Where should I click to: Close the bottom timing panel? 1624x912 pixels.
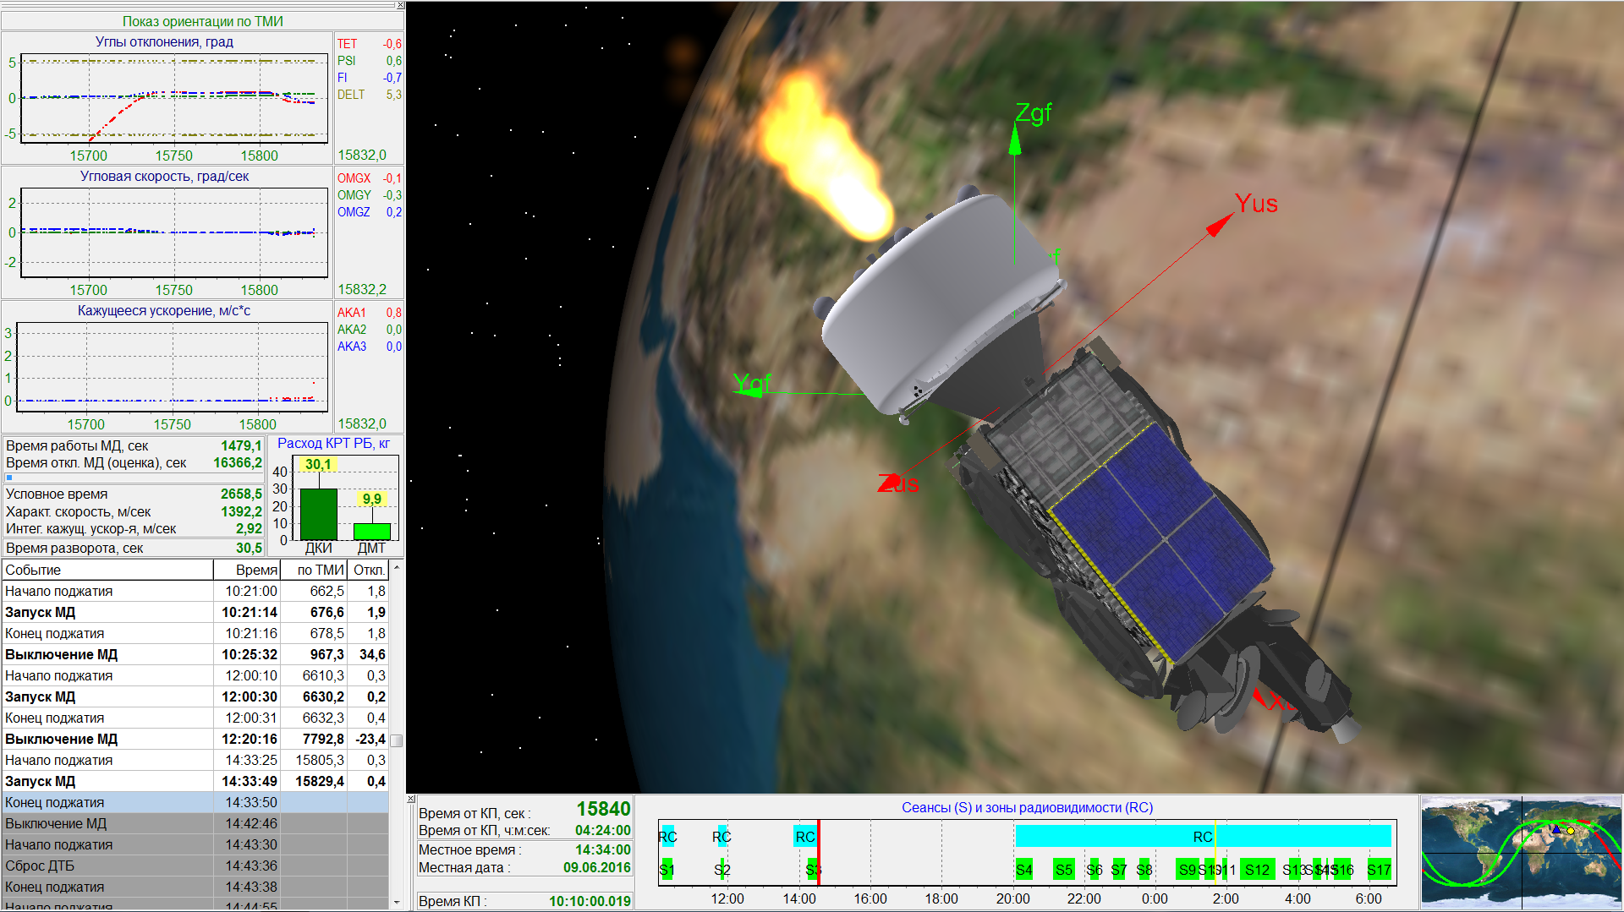[411, 799]
